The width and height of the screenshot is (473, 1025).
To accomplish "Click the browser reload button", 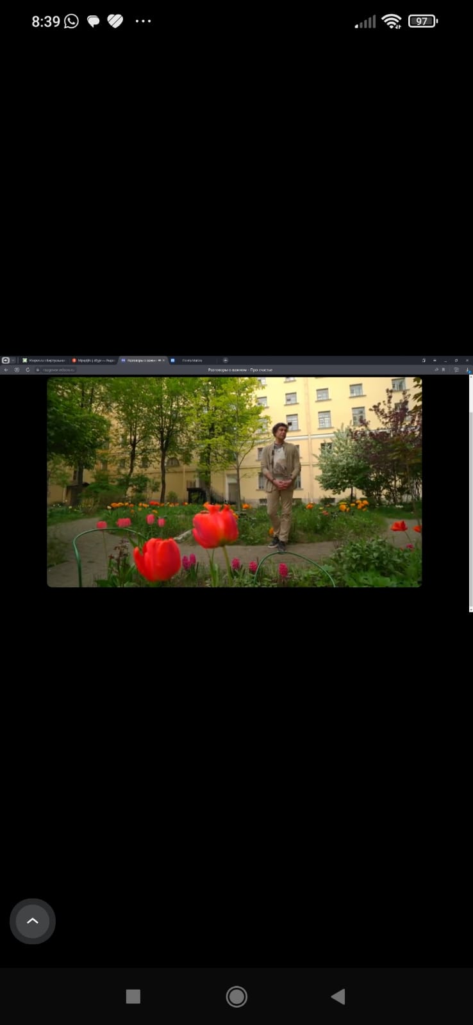I will (28, 370).
